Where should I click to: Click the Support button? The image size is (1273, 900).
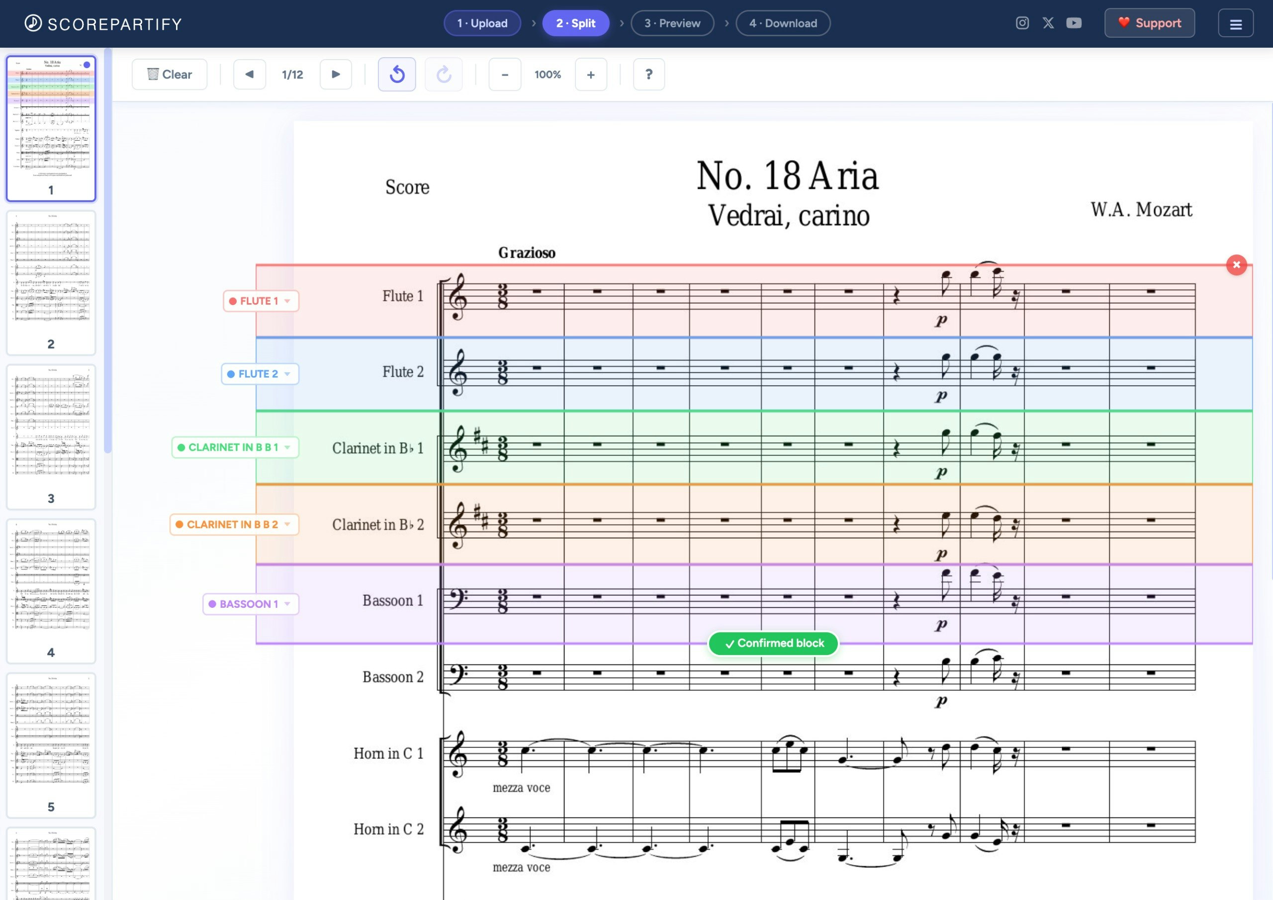point(1149,23)
